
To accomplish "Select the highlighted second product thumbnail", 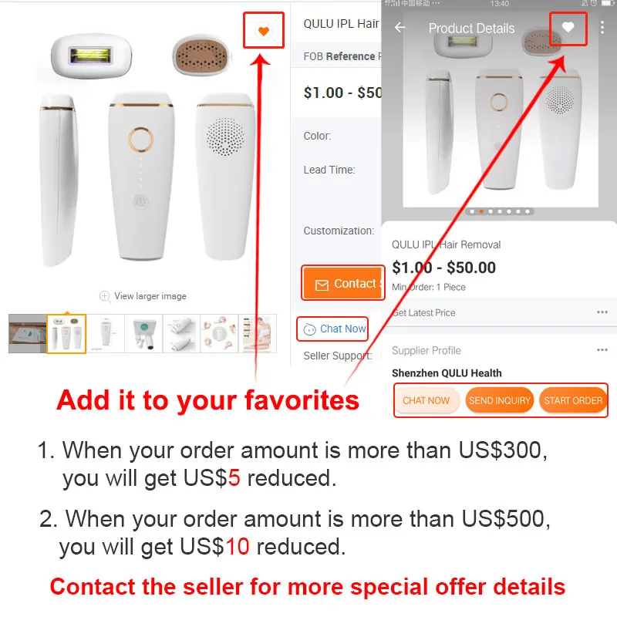I will 66,333.
